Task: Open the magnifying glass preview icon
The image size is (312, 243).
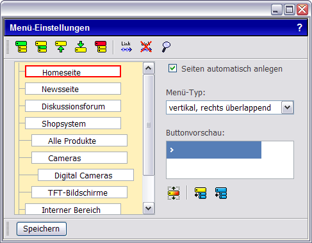Action: 166,47
